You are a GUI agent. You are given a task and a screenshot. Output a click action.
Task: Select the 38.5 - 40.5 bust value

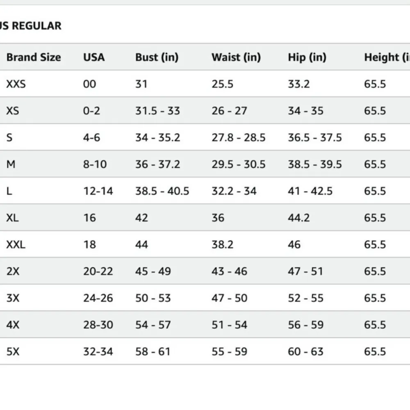coord(162,191)
